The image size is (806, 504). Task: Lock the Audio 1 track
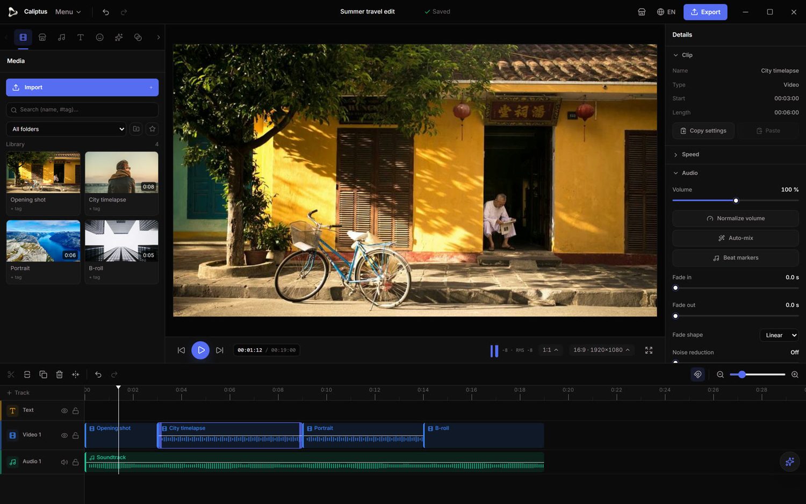tap(76, 462)
